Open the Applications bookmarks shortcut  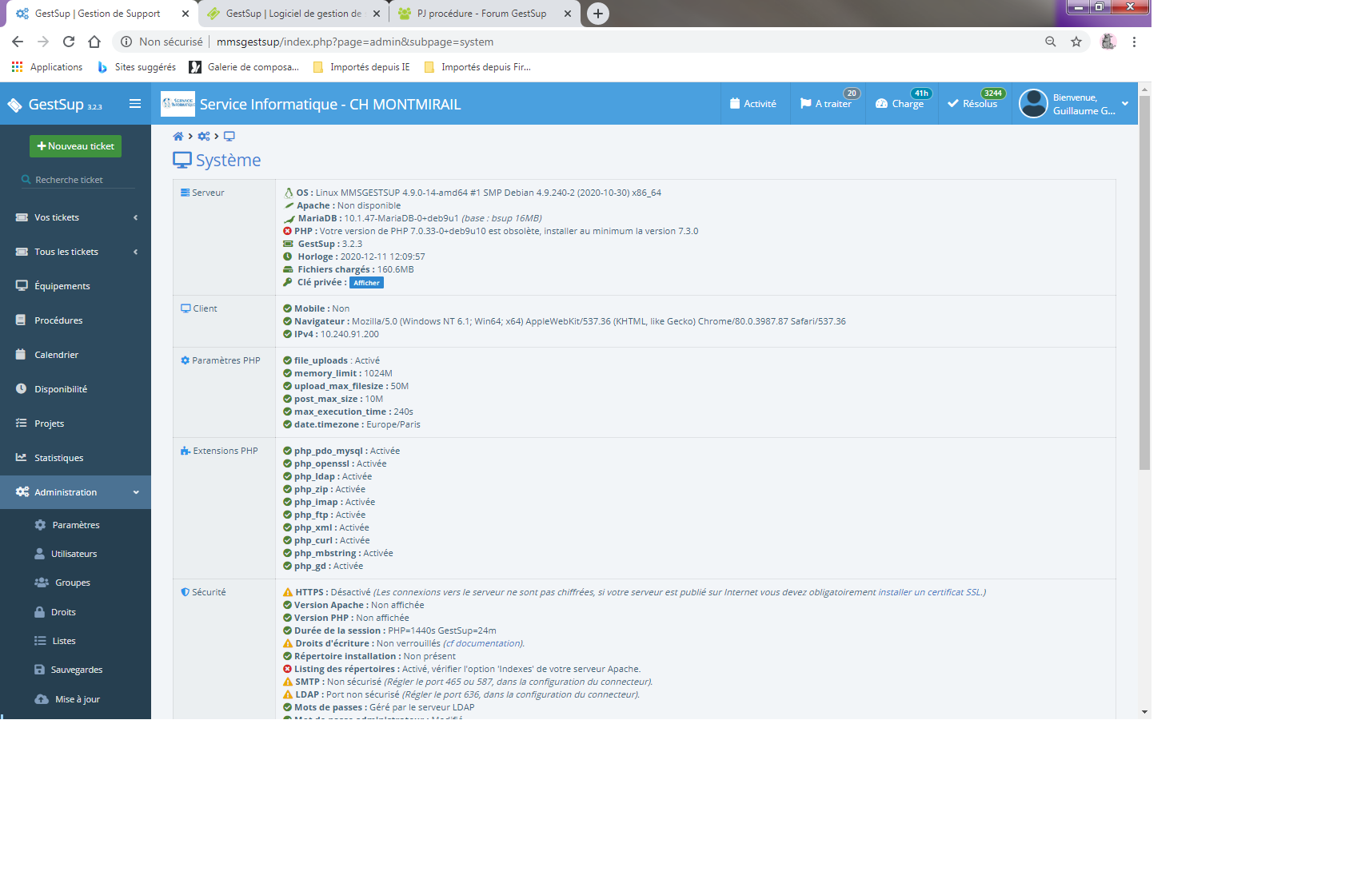click(48, 67)
